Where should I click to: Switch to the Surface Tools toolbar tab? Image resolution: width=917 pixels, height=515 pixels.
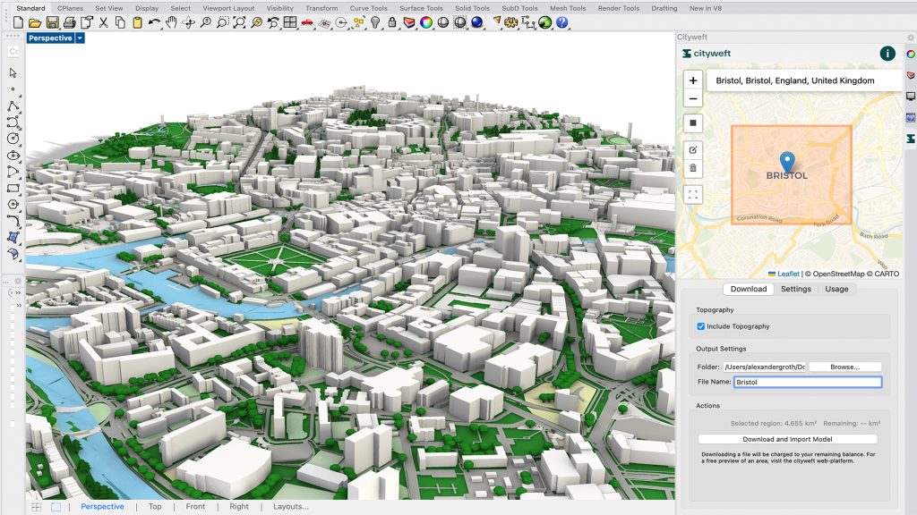(x=421, y=8)
